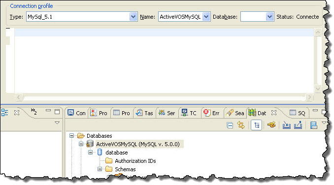Screen dimensions: 334x185
Task: Close the Dat tab
Action: [x=274, y=113]
